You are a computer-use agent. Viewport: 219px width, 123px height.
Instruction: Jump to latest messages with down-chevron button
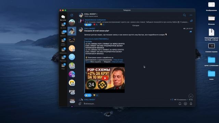point(191,96)
